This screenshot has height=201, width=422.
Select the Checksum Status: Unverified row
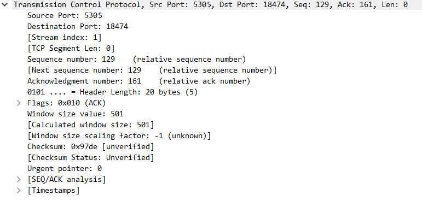pos(91,157)
